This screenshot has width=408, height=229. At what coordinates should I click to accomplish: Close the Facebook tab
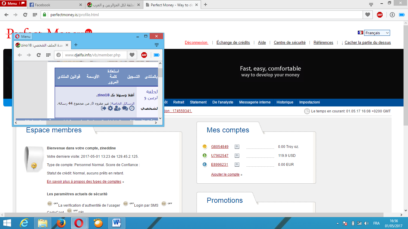point(81,5)
